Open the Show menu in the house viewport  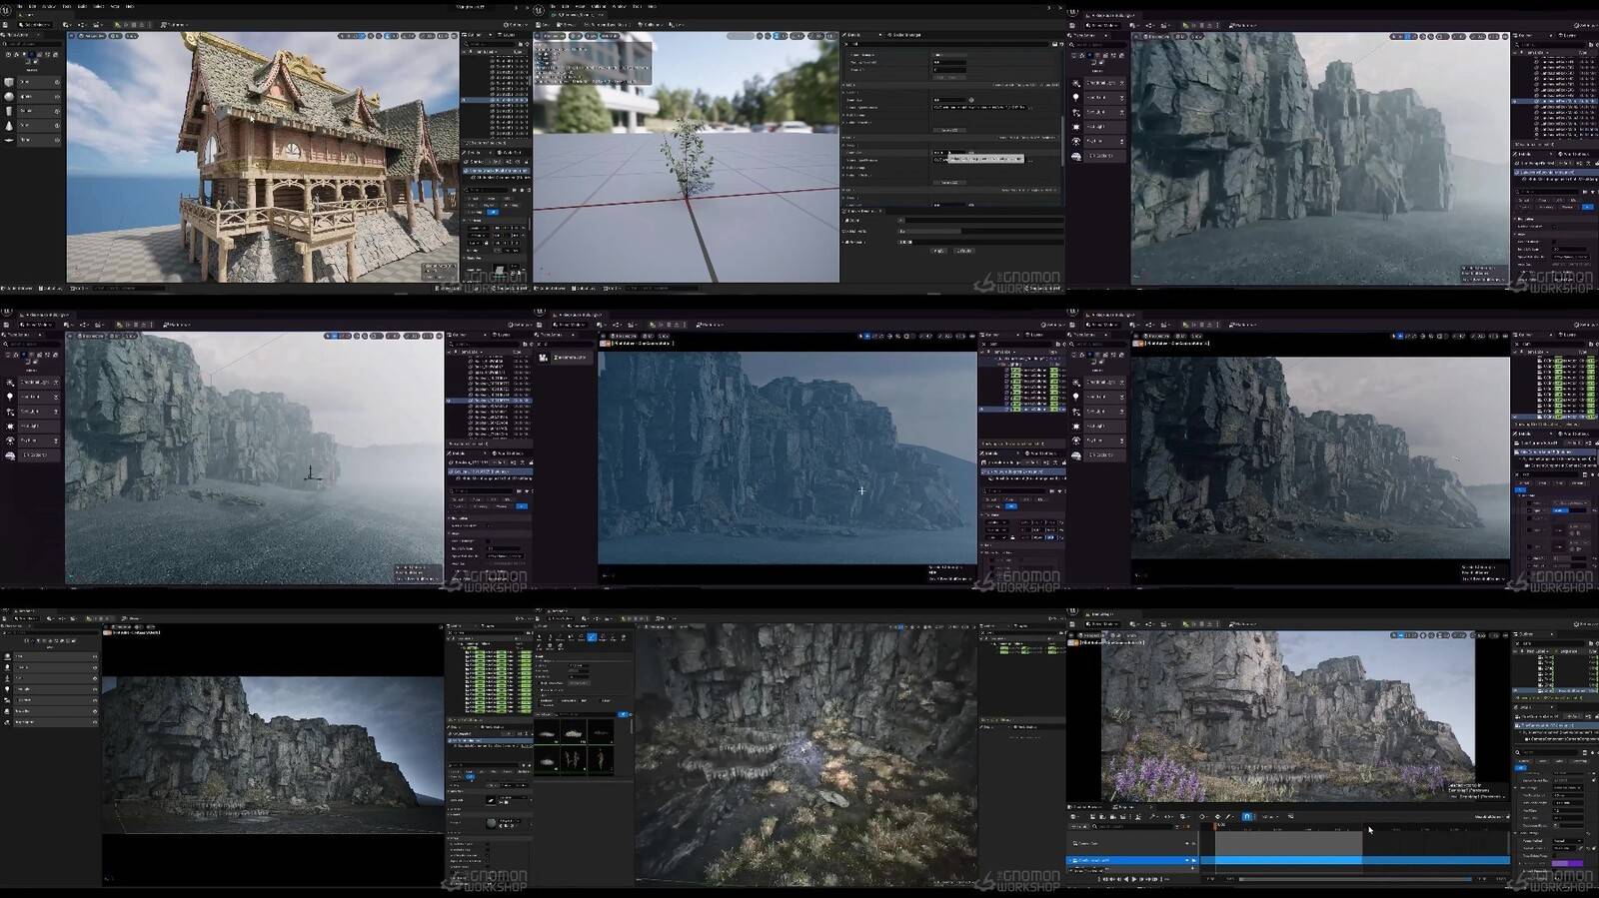coord(132,36)
